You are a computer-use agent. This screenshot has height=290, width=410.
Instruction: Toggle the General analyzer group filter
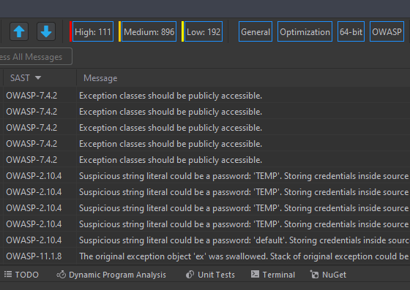click(x=256, y=31)
